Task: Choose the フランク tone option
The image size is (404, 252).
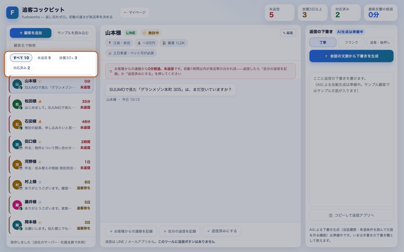Action: click(x=351, y=42)
